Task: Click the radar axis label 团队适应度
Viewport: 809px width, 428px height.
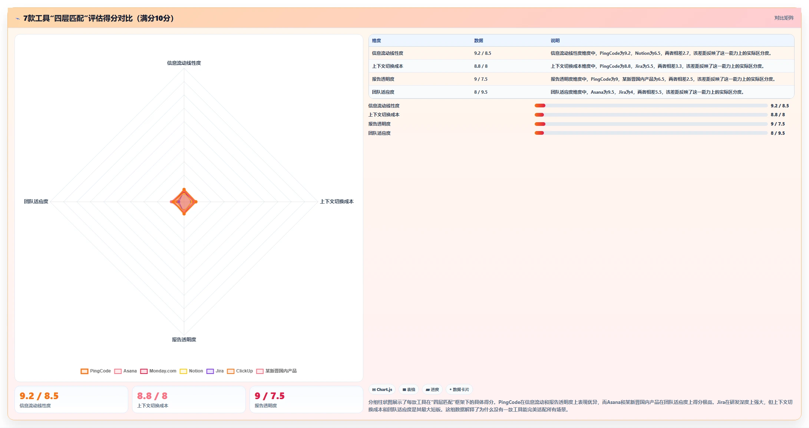Action: (x=36, y=201)
